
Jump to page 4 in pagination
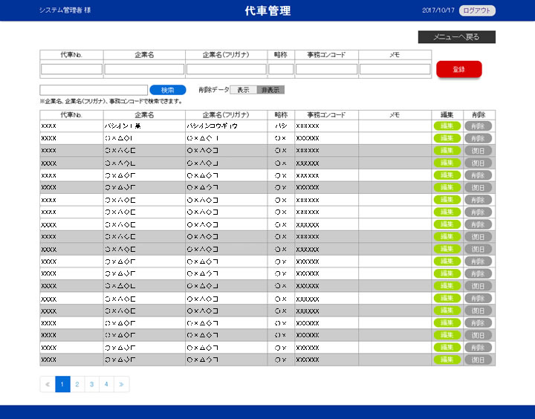pyautogui.click(x=107, y=384)
